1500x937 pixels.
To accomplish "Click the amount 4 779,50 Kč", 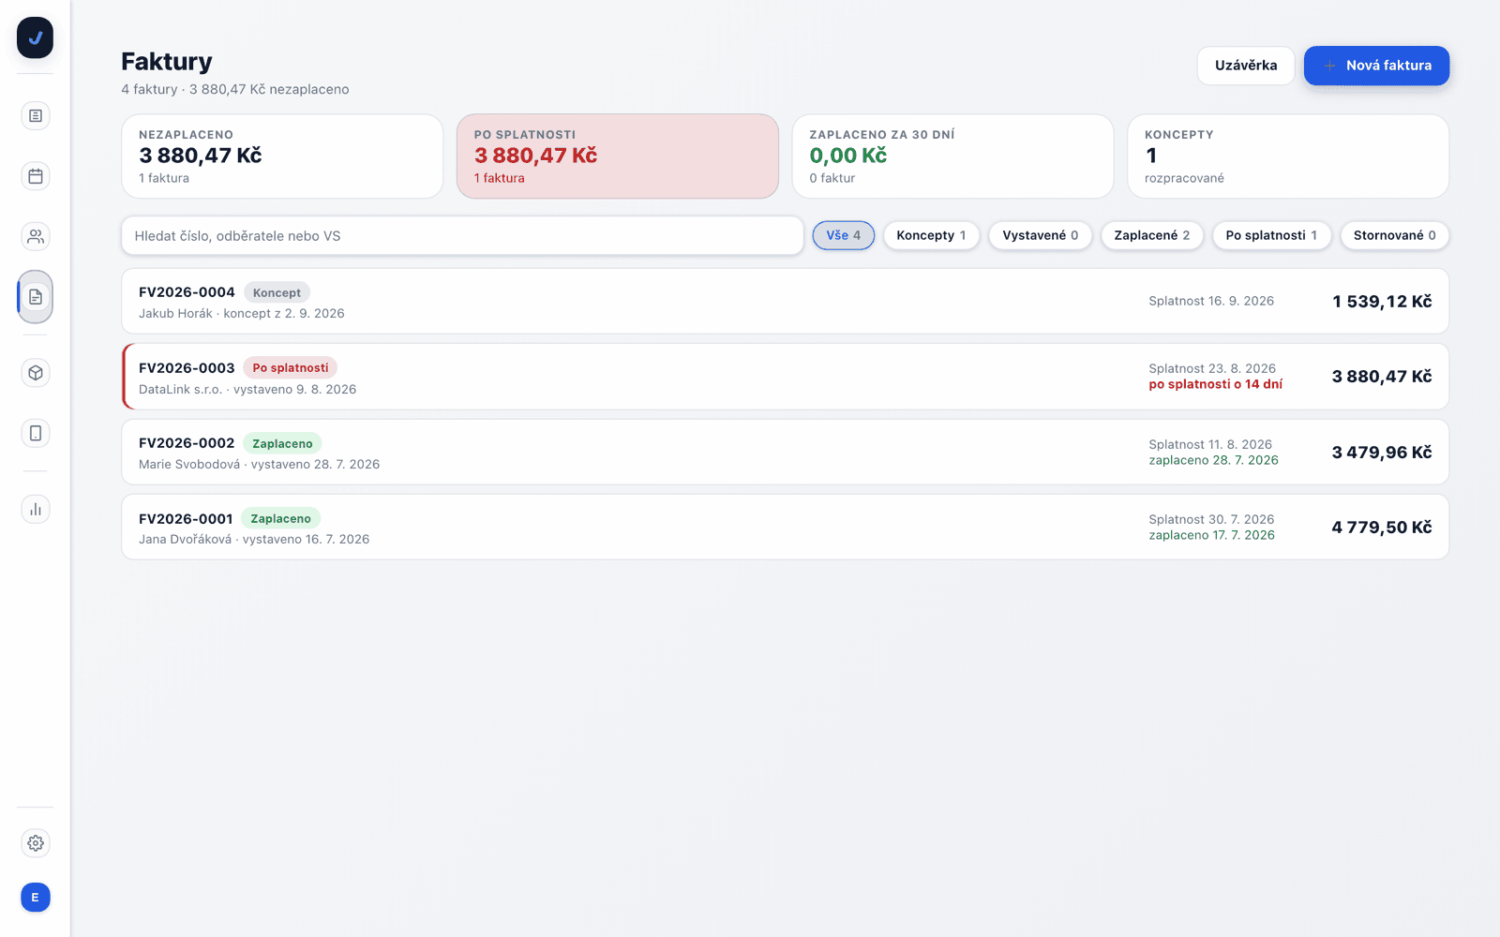I will tap(1382, 528).
